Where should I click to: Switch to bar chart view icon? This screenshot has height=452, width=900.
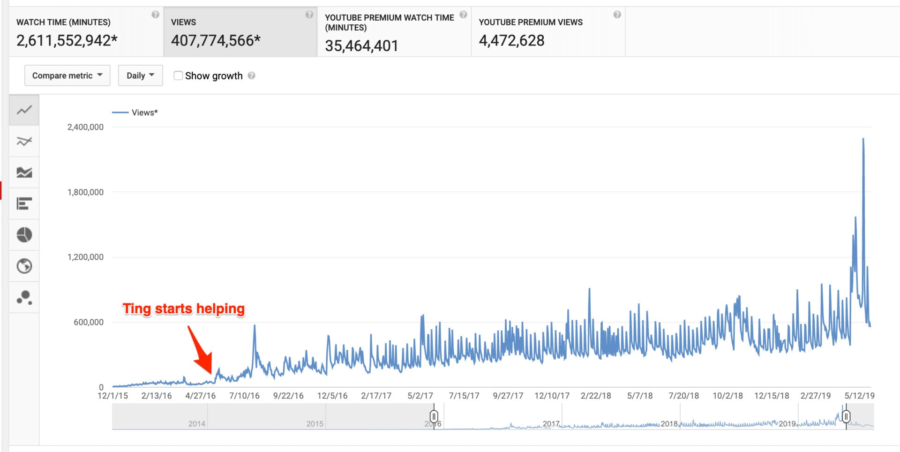(x=24, y=203)
